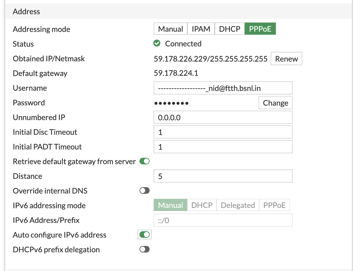Select Delegated IPv6 addressing mode

pyautogui.click(x=238, y=205)
